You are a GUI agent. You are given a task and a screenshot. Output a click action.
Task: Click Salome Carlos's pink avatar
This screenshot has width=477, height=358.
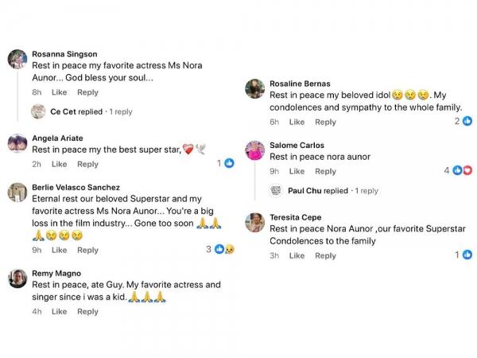[x=254, y=150]
